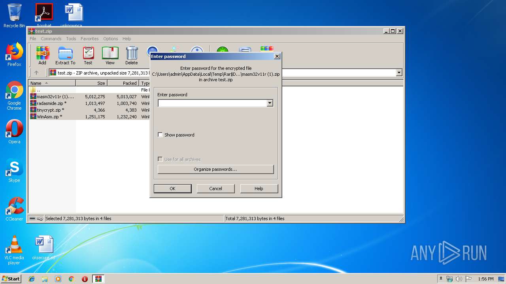The height and width of the screenshot is (284, 506).
Task: Click the Delete trash can toolbar icon
Action: 132,56
